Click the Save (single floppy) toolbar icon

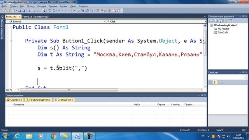[20, 11]
